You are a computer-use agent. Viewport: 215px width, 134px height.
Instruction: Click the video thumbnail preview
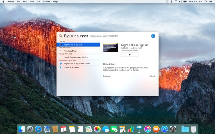click(111, 47)
